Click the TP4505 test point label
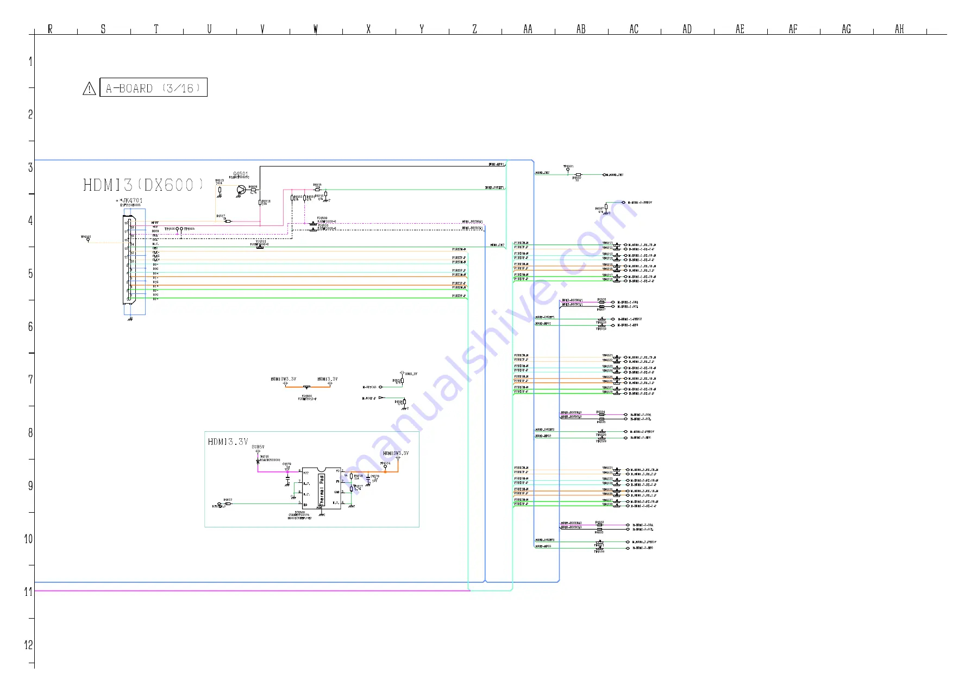 [x=189, y=229]
